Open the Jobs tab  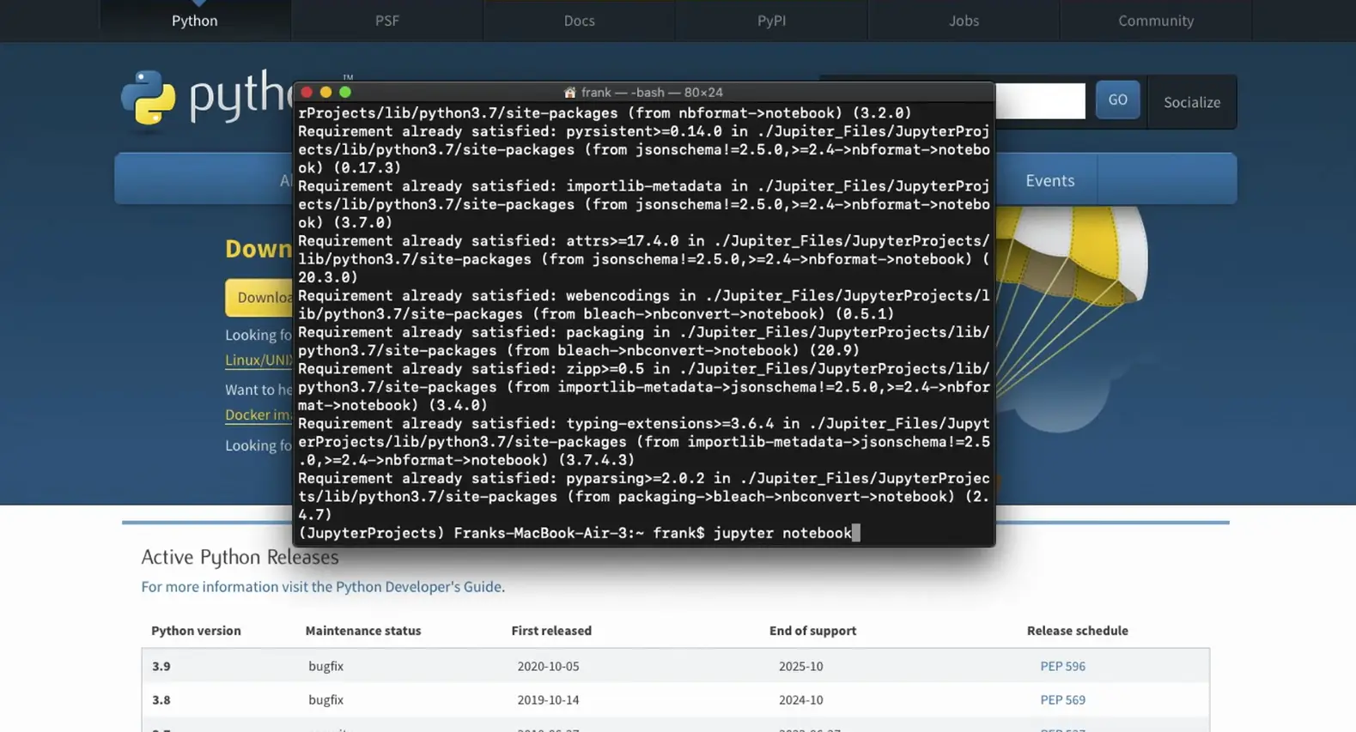[964, 21]
